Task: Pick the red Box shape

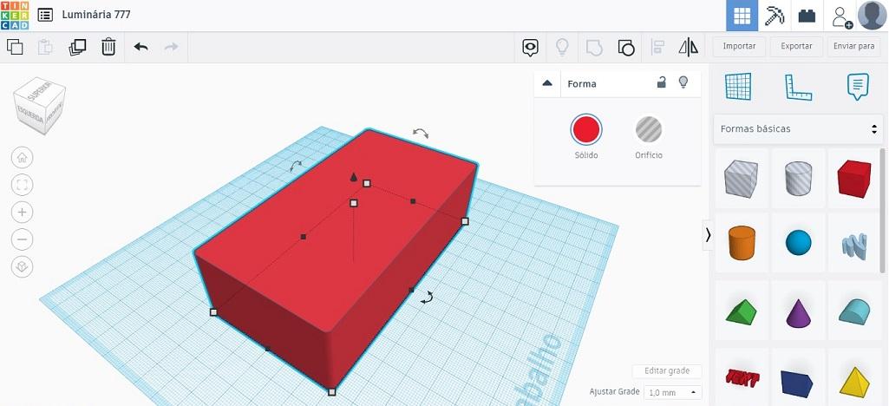Action: [x=853, y=178]
